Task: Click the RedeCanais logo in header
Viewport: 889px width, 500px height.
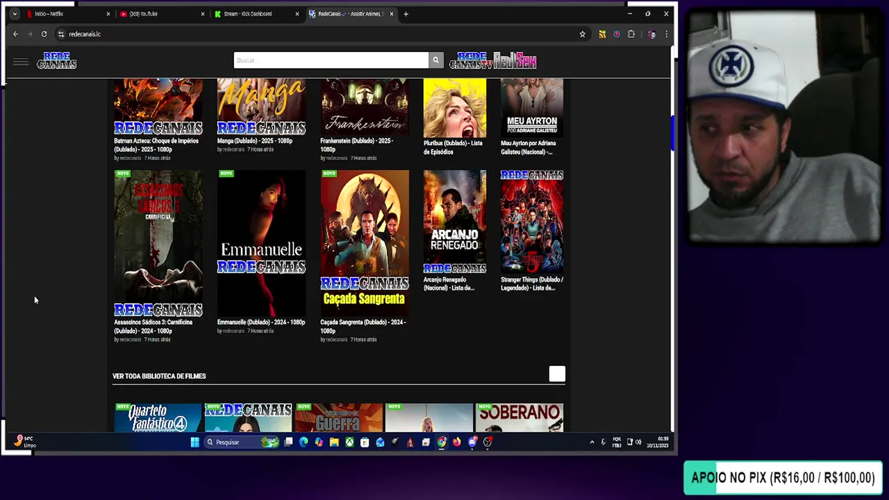Action: tap(57, 61)
